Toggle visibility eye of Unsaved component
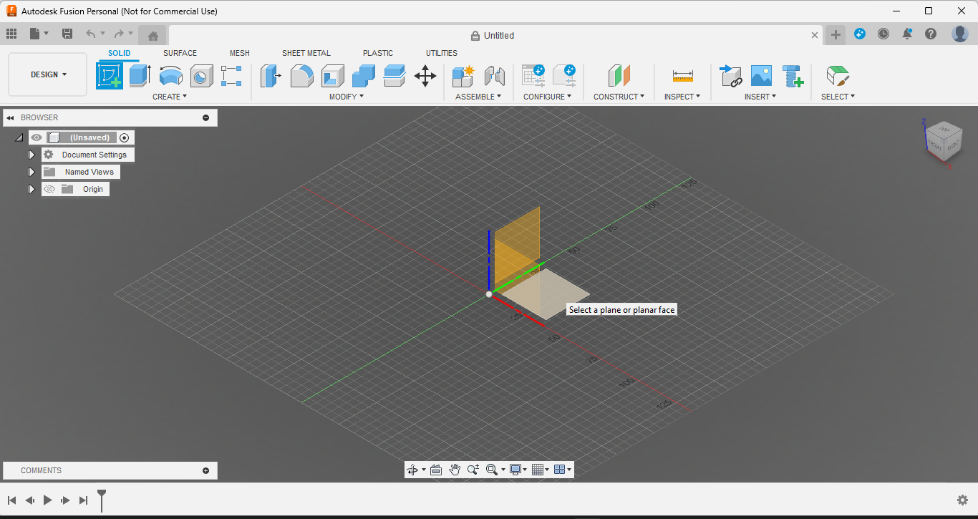Image resolution: width=978 pixels, height=519 pixels. [37, 137]
